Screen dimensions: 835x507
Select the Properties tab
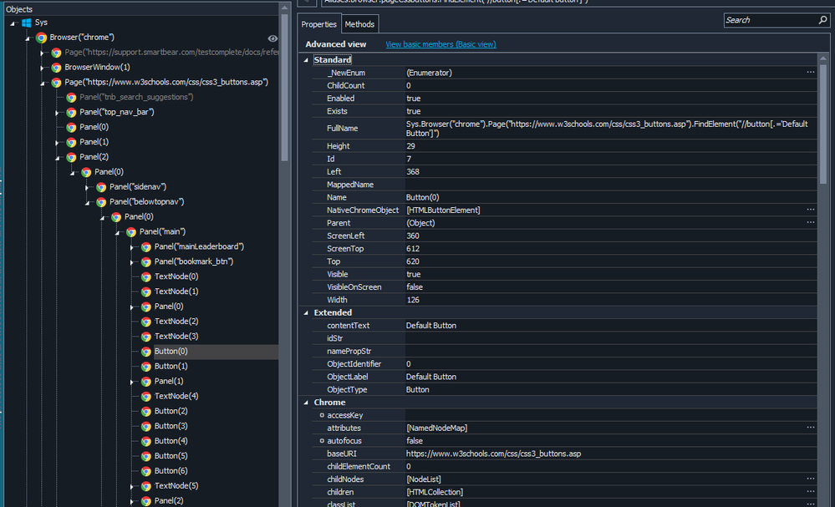click(x=318, y=25)
